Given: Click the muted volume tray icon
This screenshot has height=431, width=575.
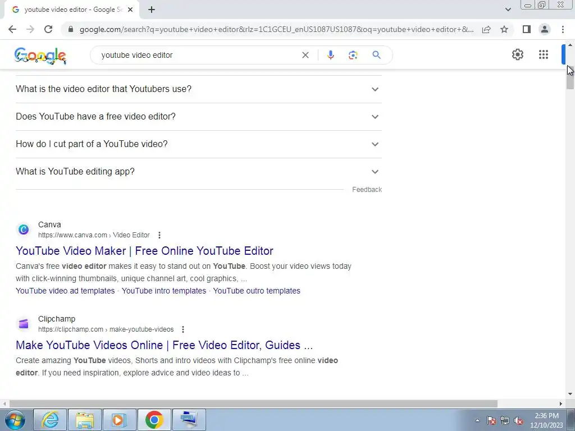Looking at the screenshot, I should 518,420.
